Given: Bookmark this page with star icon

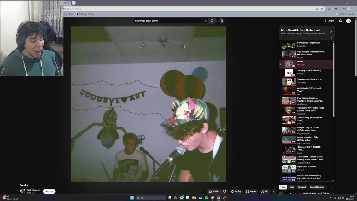Looking at the screenshot, I should click(322, 9).
